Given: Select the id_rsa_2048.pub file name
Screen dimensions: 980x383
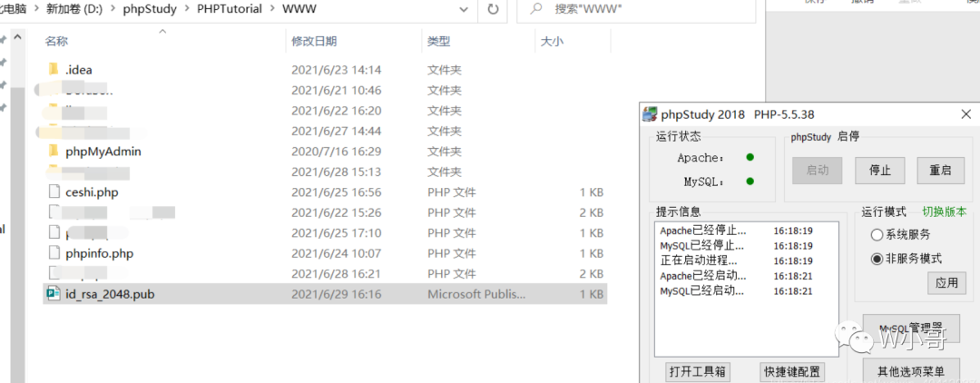Looking at the screenshot, I should [x=110, y=294].
